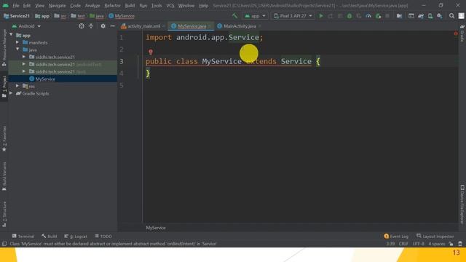Click the MyService breadcrumb in navigation bar
Image resolution: width=466 pixels, height=262 pixels.
coord(122,16)
